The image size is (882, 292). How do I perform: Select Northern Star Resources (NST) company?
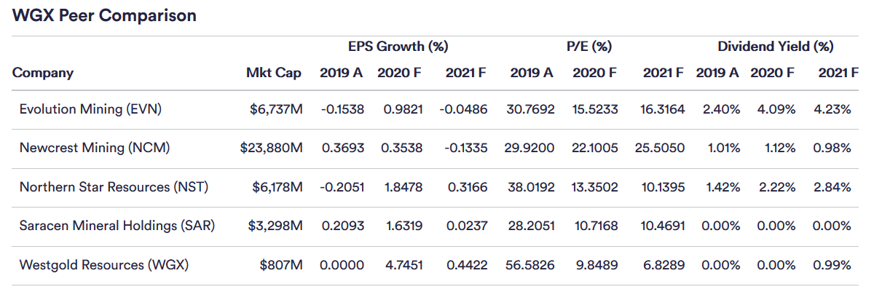tap(114, 187)
